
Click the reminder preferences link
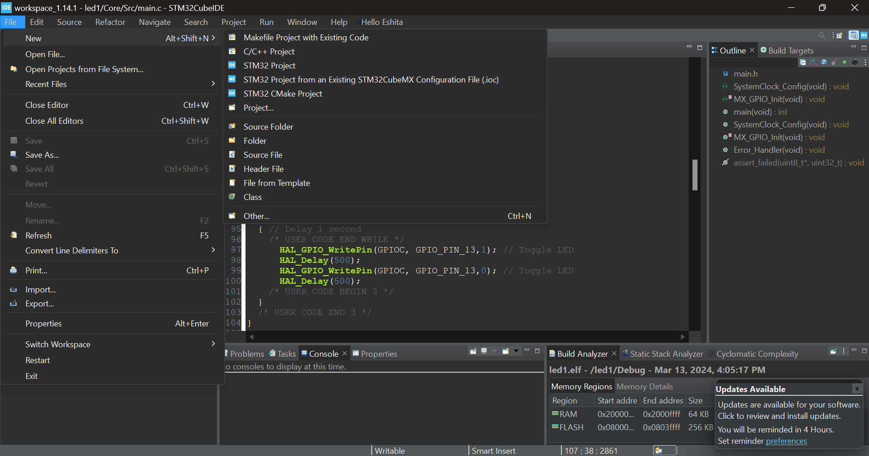tap(786, 441)
